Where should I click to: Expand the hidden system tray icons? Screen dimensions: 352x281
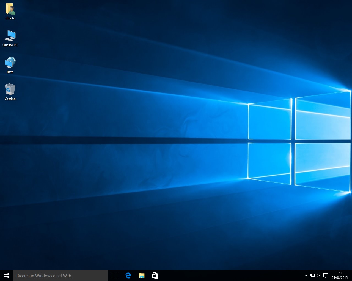coord(306,276)
